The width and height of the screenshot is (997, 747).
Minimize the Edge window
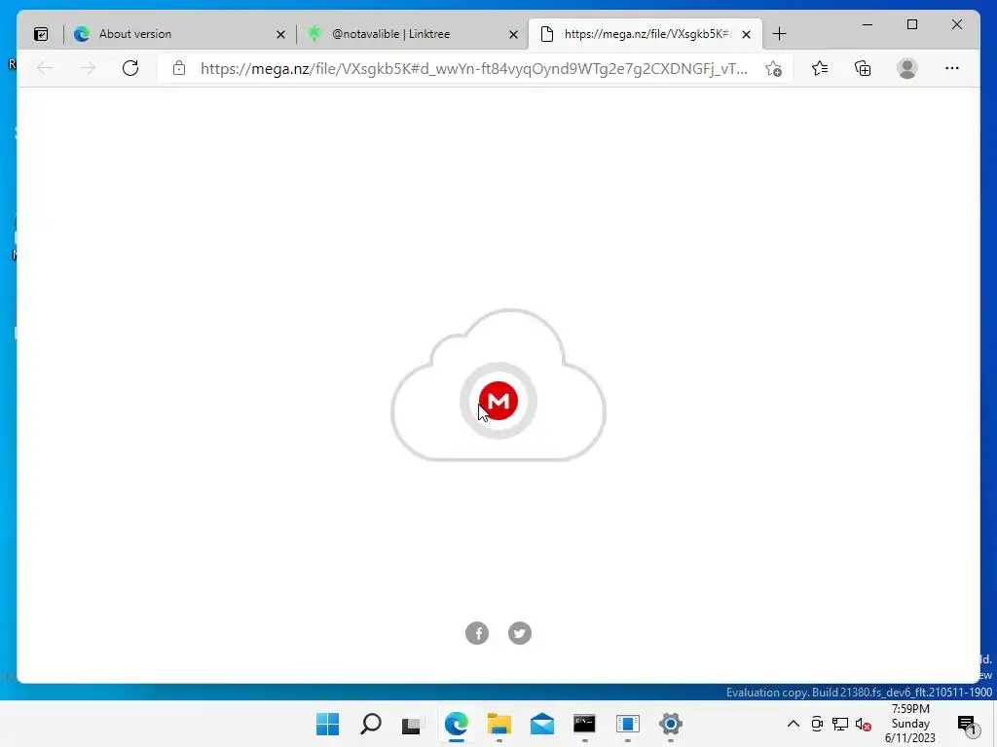[x=868, y=24]
